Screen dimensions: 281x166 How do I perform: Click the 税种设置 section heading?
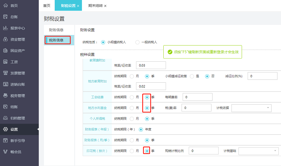[x=87, y=55]
